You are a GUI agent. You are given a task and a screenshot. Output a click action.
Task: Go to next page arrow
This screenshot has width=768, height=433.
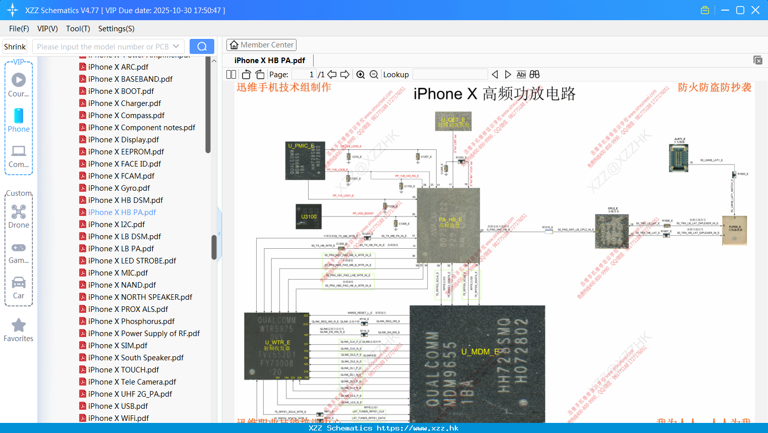click(x=345, y=74)
